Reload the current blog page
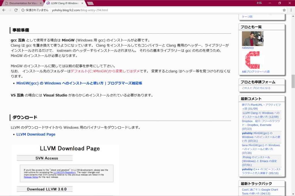The image size is (295, 196). (x=16, y=10)
